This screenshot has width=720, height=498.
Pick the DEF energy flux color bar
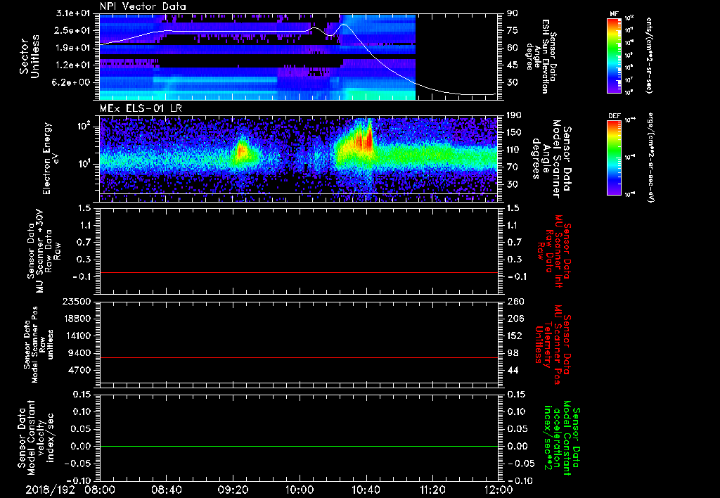(x=614, y=158)
